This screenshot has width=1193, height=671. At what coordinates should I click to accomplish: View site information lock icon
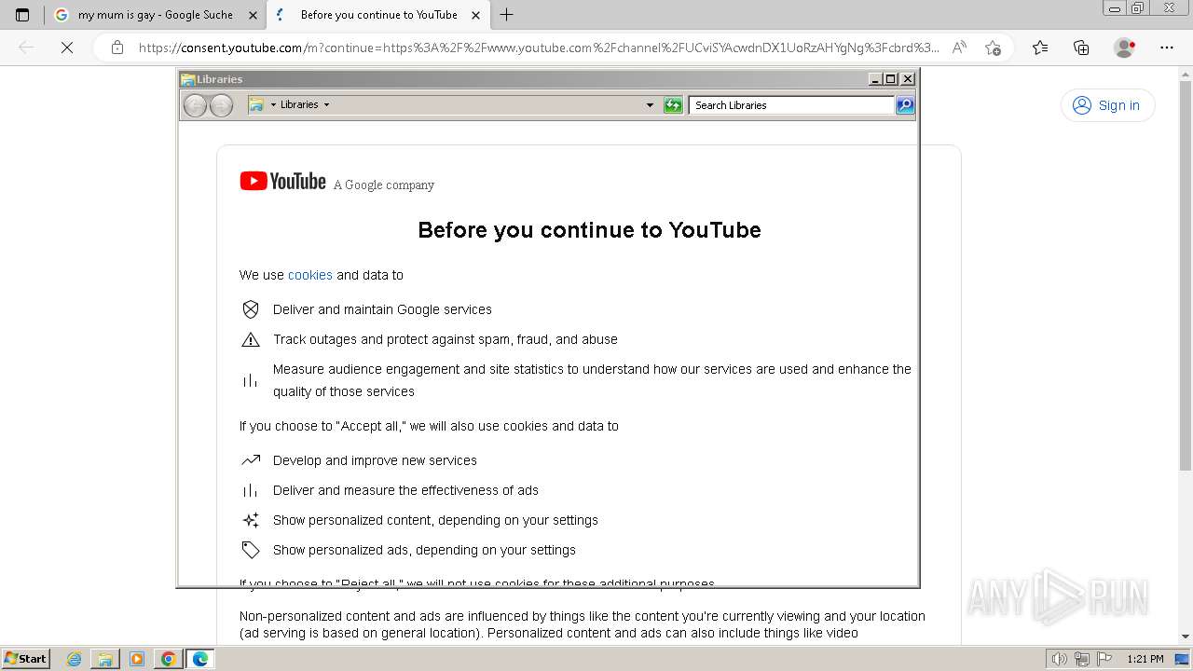(x=117, y=48)
